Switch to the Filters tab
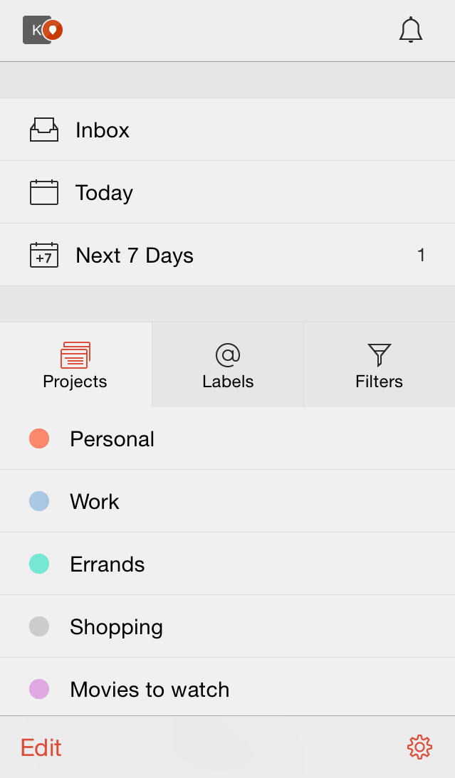This screenshot has width=455, height=778. [x=380, y=365]
